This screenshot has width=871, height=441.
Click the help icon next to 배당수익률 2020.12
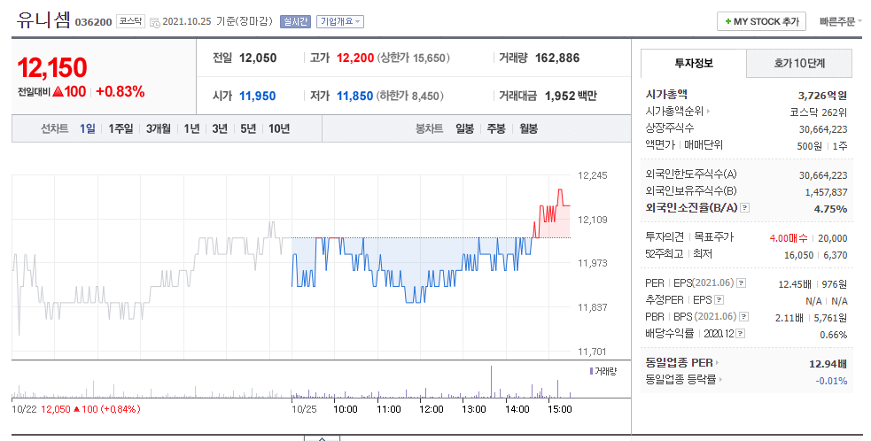click(740, 334)
